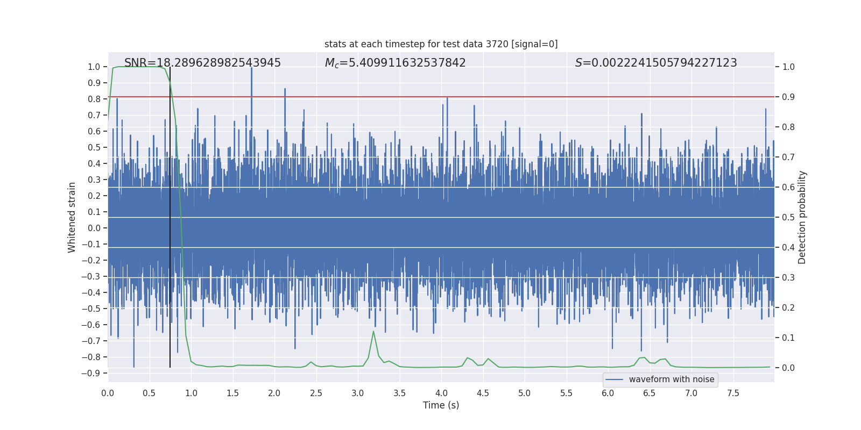Click the 2.0 tick label on time axis
Image resolution: width=861 pixels, height=430 pixels.
(x=274, y=393)
